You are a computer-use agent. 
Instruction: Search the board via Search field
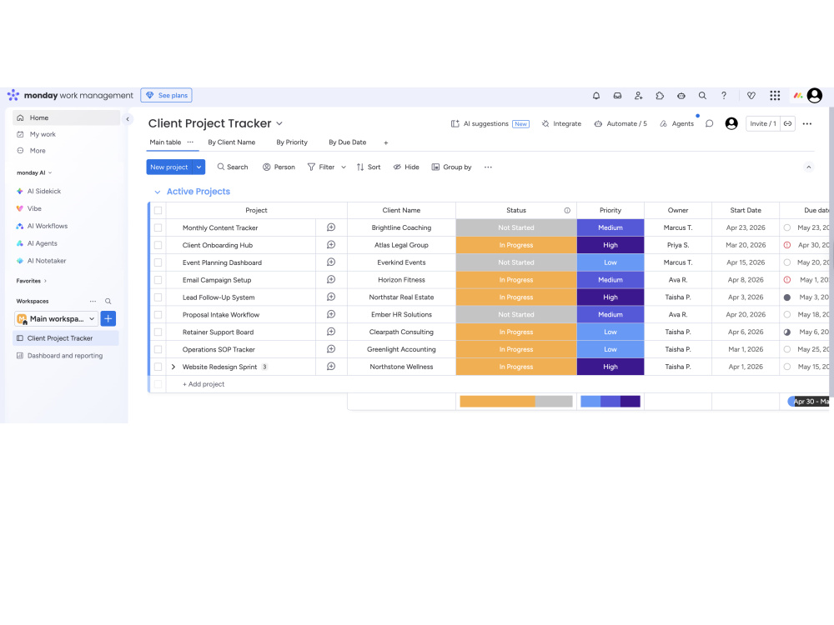[233, 167]
